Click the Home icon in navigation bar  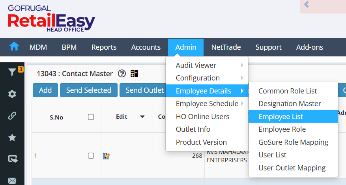[x=14, y=47]
